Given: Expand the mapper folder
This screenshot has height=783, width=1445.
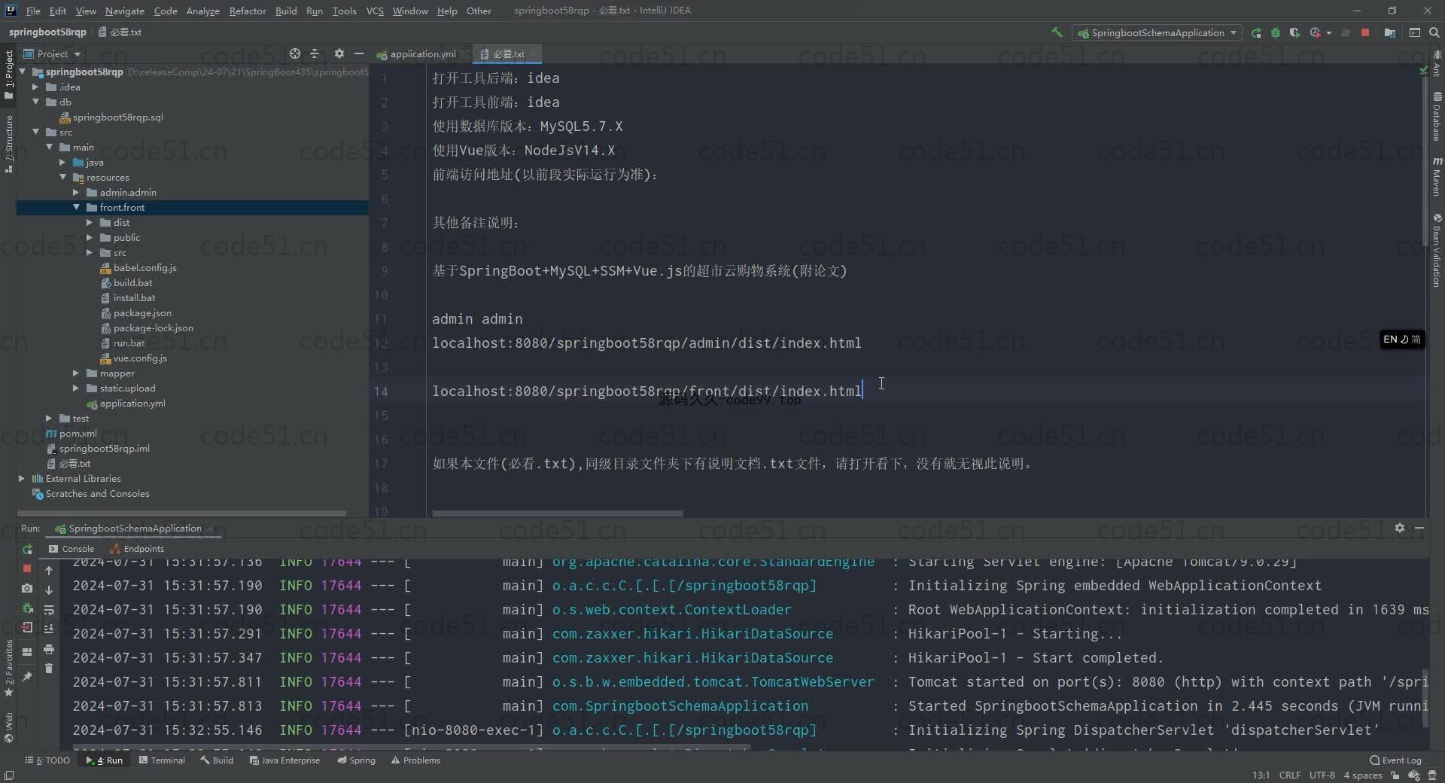Looking at the screenshot, I should click(x=76, y=373).
